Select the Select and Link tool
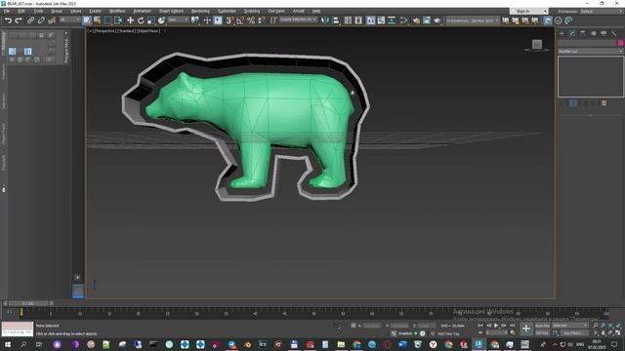 click(x=30, y=20)
